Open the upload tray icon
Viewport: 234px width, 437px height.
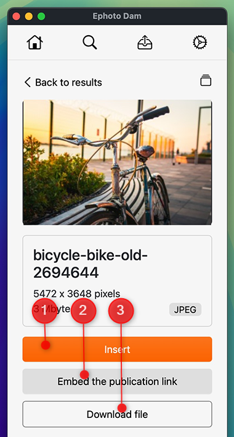tap(145, 43)
